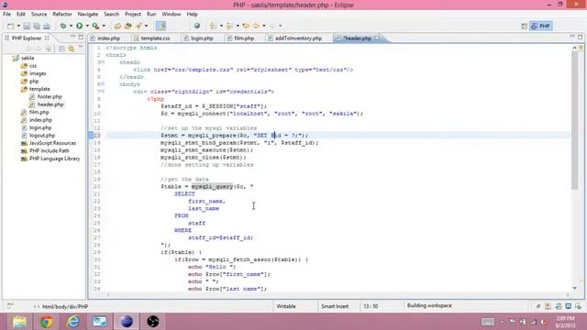Click the Print toolbar icon

tap(47, 26)
